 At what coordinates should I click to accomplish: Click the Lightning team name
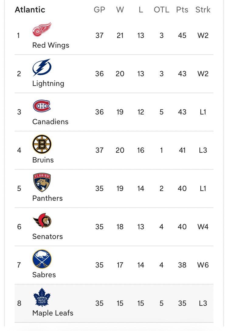click(x=48, y=84)
